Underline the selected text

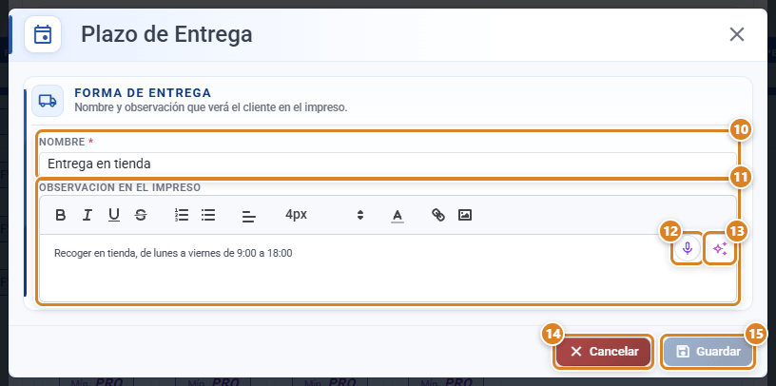point(114,215)
